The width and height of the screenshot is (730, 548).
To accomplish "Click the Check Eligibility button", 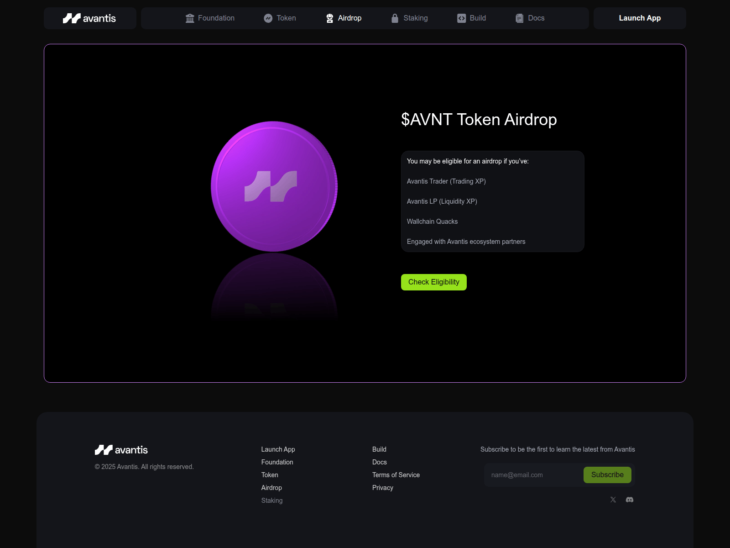I will tap(433, 282).
